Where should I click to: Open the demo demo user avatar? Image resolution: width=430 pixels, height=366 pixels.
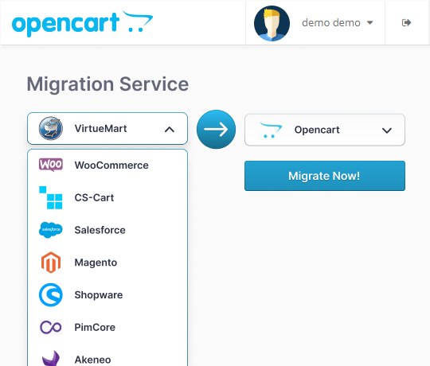(272, 23)
